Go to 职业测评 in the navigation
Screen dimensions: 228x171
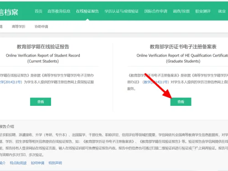click(x=203, y=11)
